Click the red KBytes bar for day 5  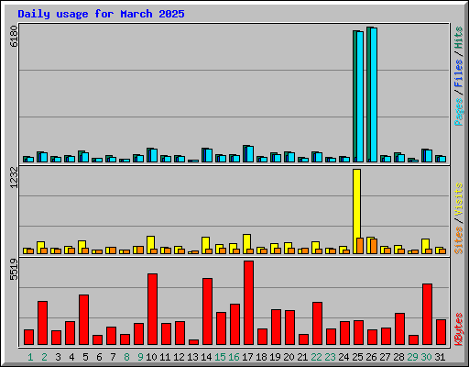tap(83, 320)
